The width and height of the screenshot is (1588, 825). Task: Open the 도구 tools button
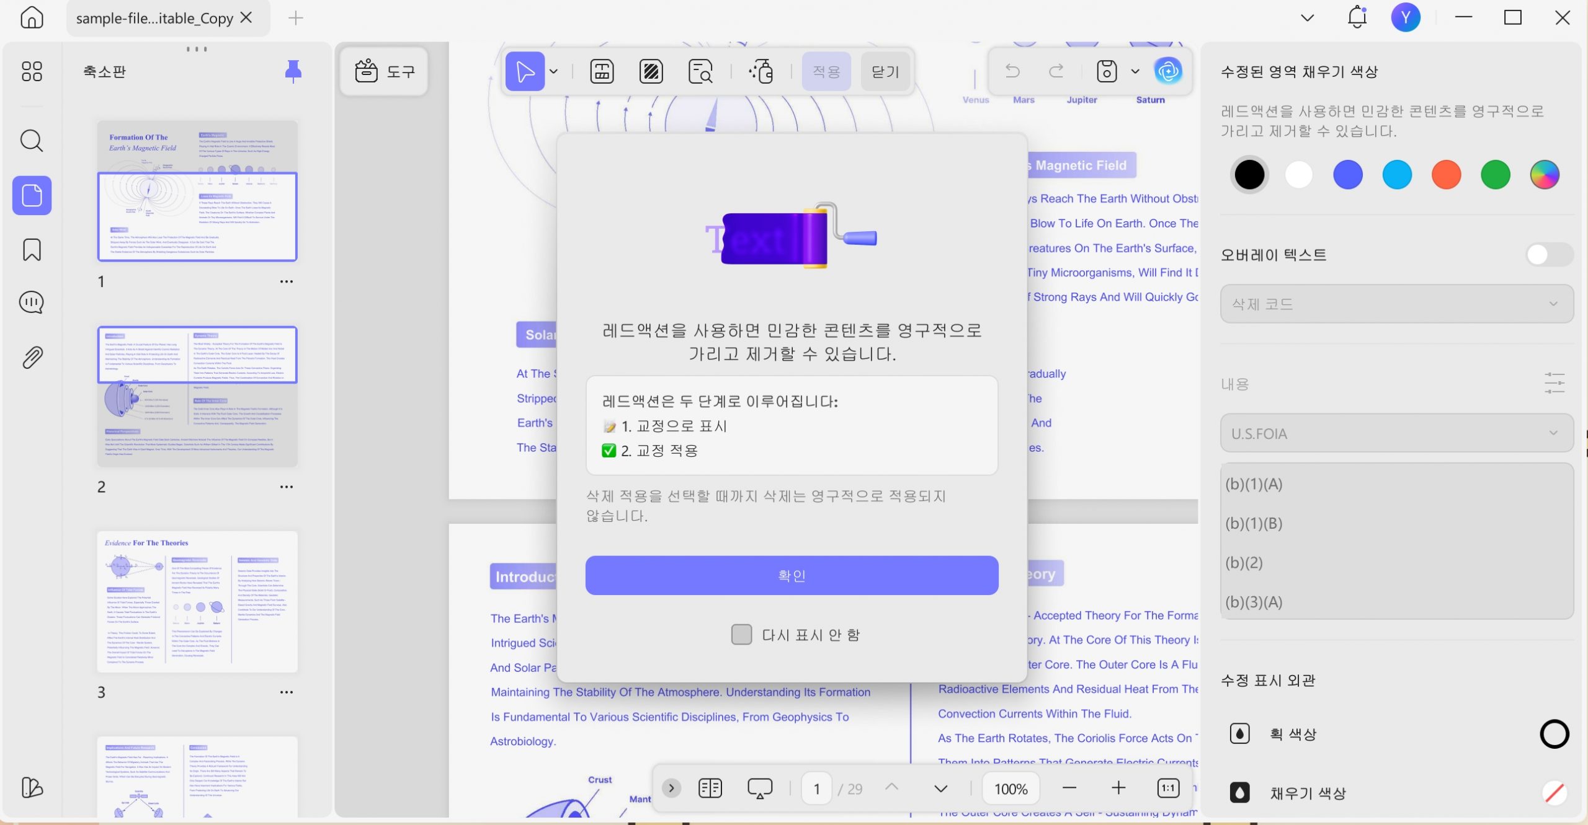[385, 71]
